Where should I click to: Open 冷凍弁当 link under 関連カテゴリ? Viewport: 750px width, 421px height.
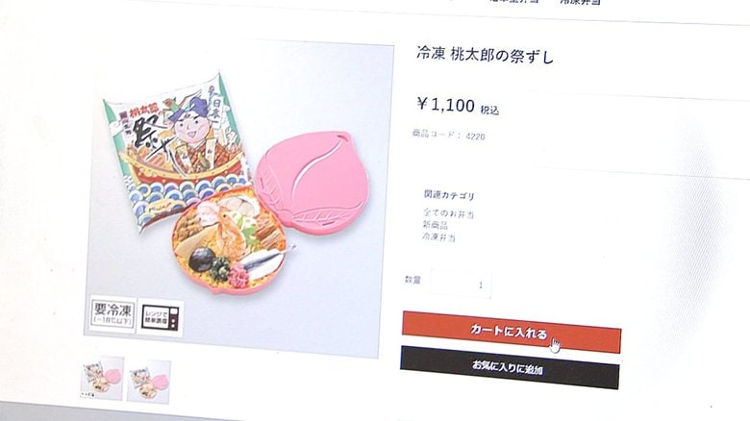(x=438, y=236)
